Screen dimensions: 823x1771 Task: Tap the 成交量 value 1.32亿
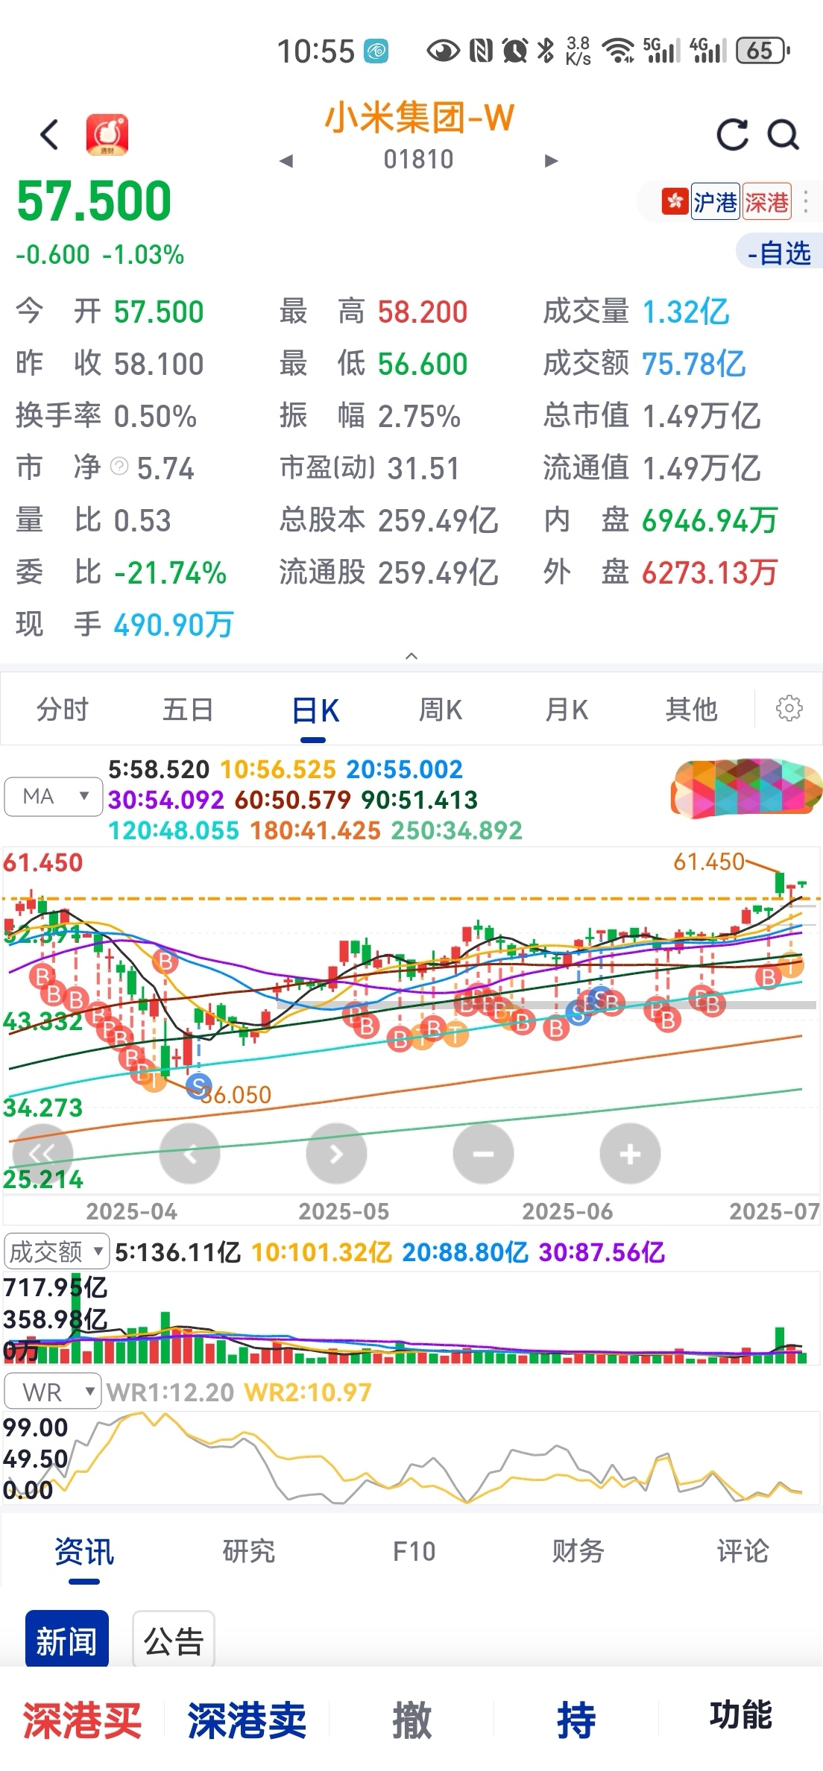coord(686,312)
